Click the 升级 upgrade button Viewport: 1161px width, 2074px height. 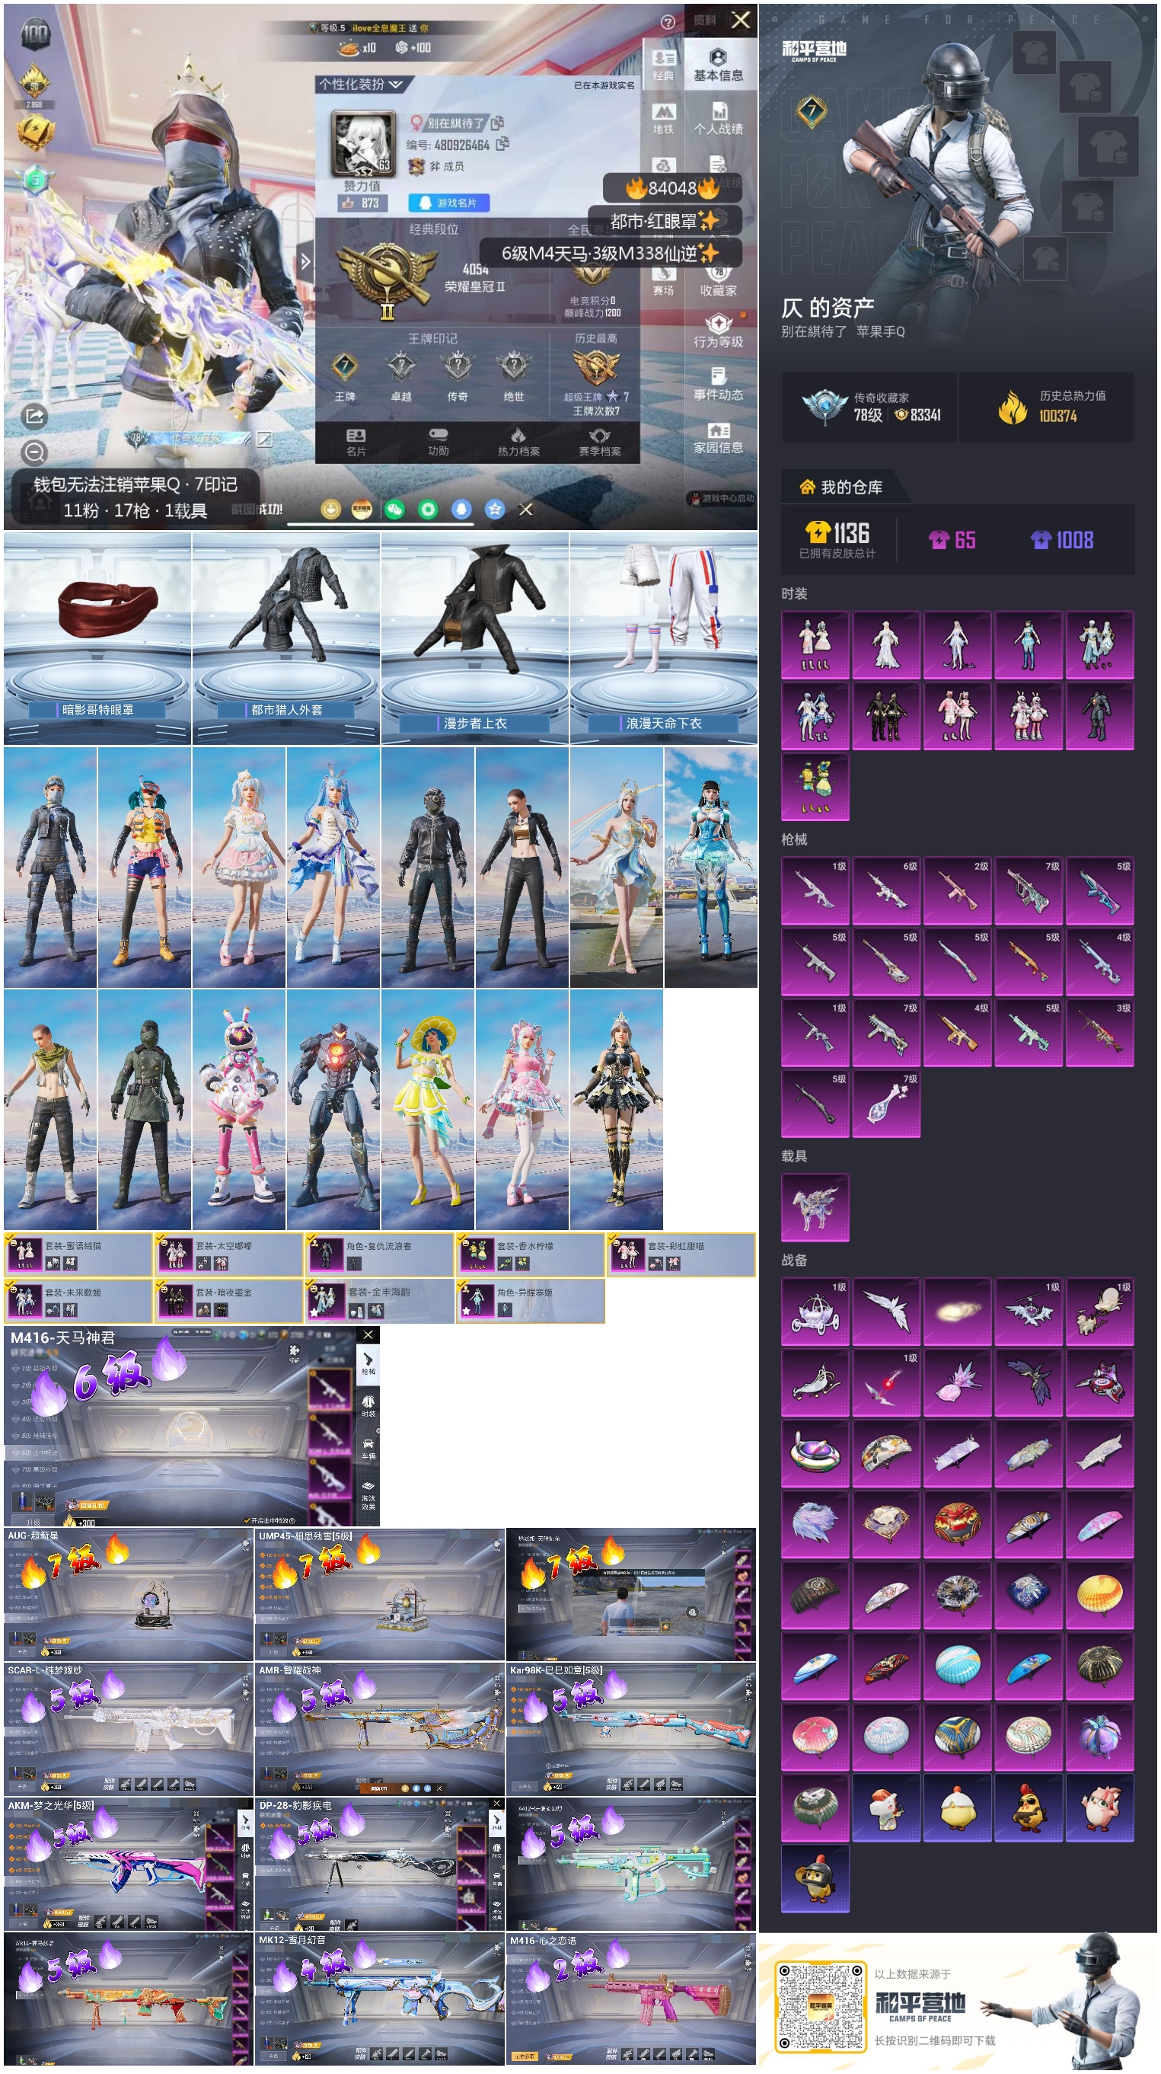[33, 1523]
